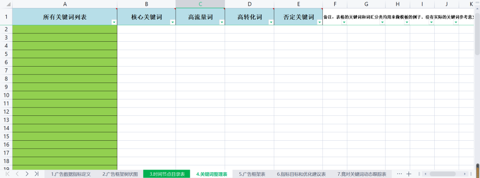Switch to 2.广告框架树状图 sheet tab

[x=120, y=174]
